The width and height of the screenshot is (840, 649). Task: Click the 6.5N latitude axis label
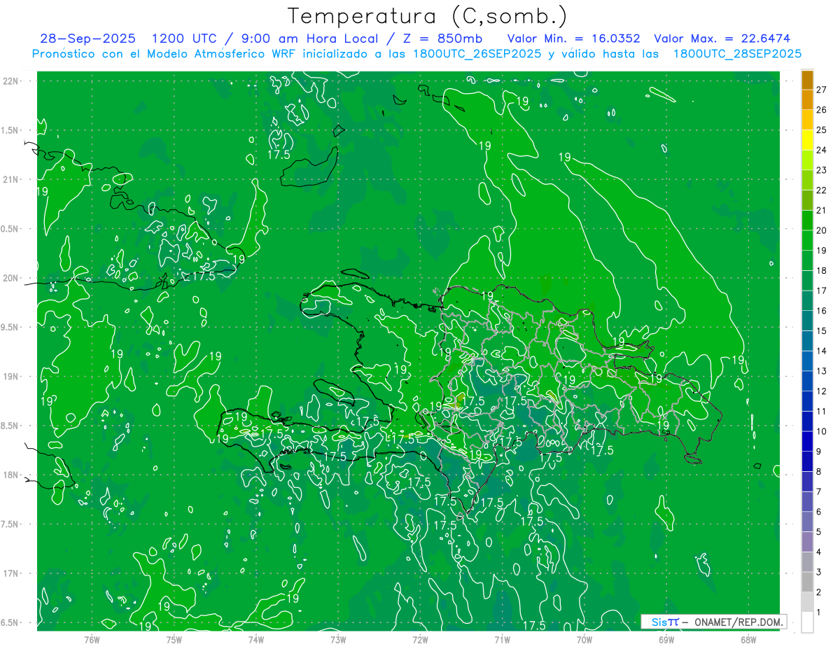coord(10,623)
